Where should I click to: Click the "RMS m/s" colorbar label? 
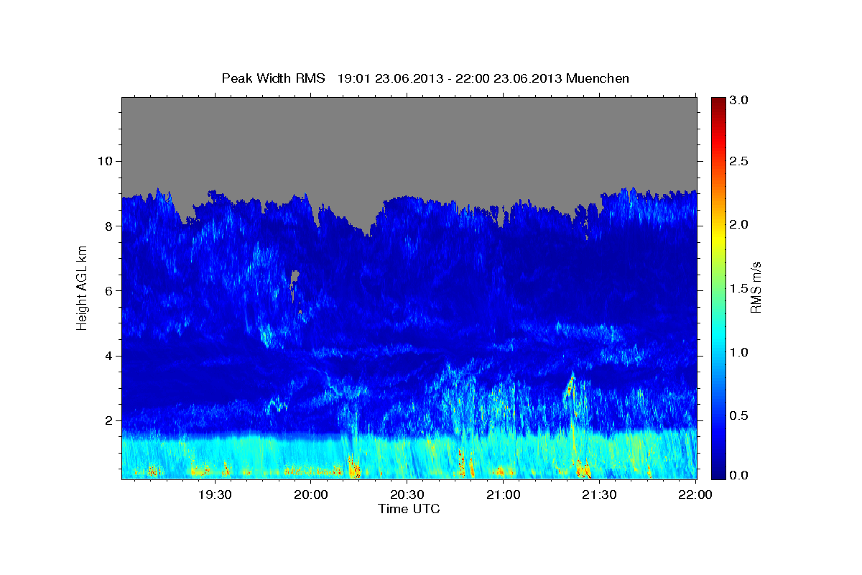click(x=756, y=287)
